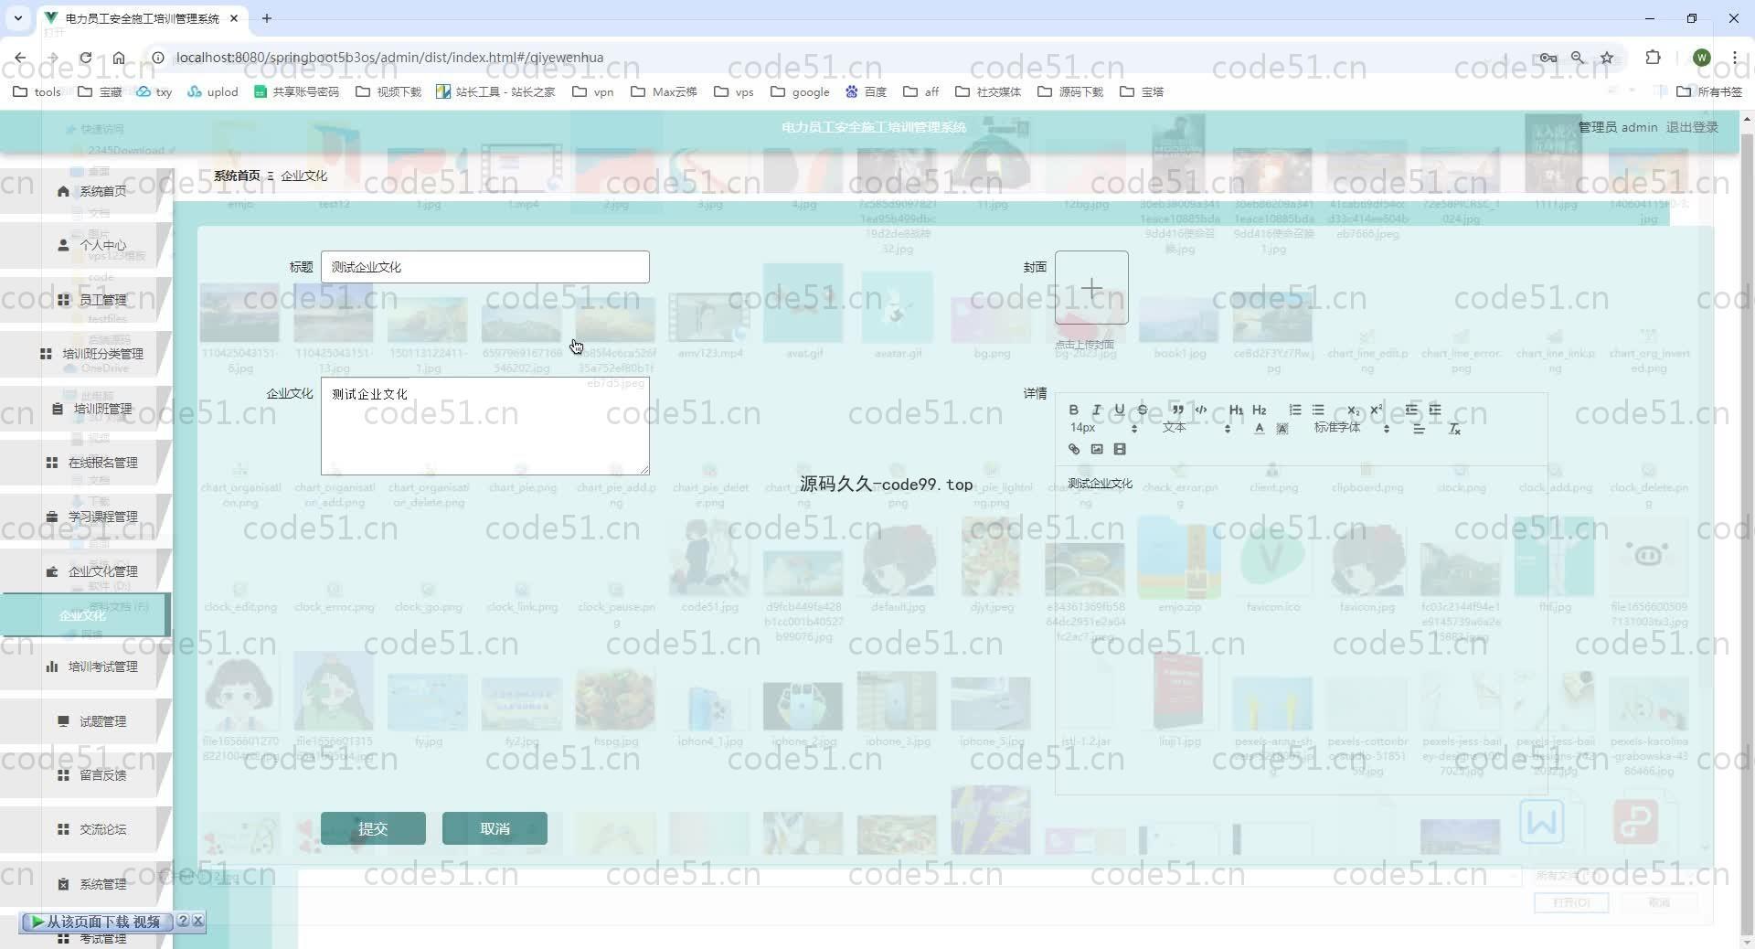
Task: Log out using 退出登录
Action: click(1692, 127)
